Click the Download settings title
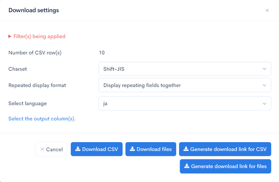 (x=33, y=10)
